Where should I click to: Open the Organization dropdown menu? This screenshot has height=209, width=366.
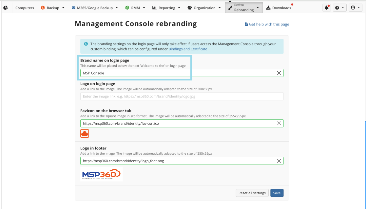click(204, 8)
